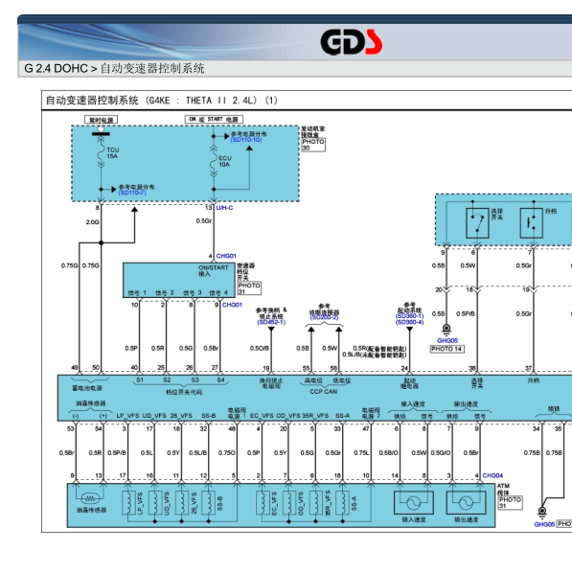Click the 0.5O/B wire label

point(259,348)
